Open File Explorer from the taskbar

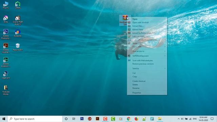(x=160, y=119)
